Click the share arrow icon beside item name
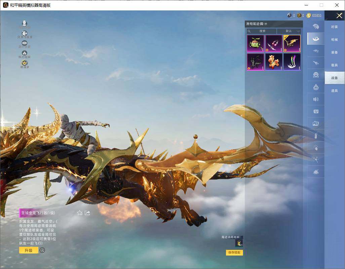This screenshot has height=269, width=345. click(87, 213)
